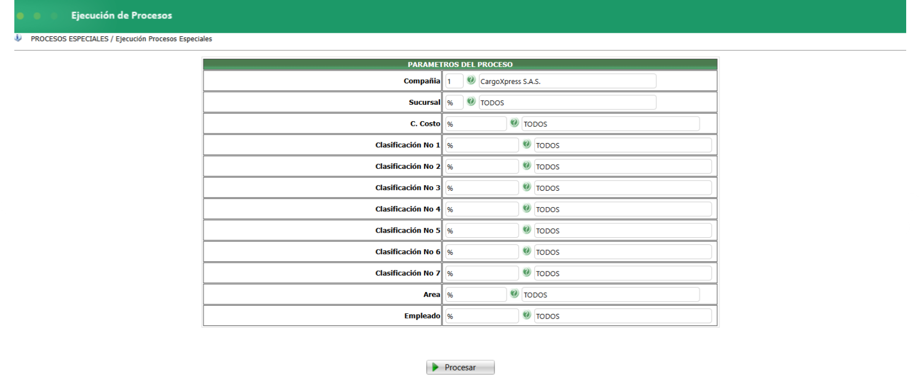Viewport: 920px width, 384px height.
Task: Click the Clasificación No 7 TODOS description field
Action: point(623,273)
